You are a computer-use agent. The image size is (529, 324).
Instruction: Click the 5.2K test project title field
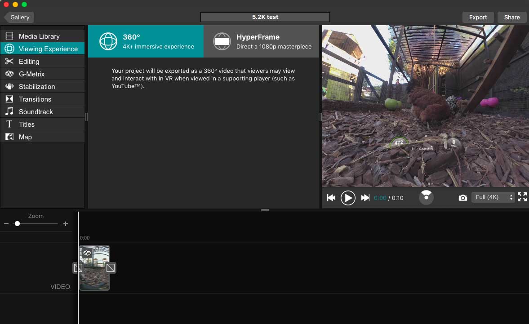265,17
